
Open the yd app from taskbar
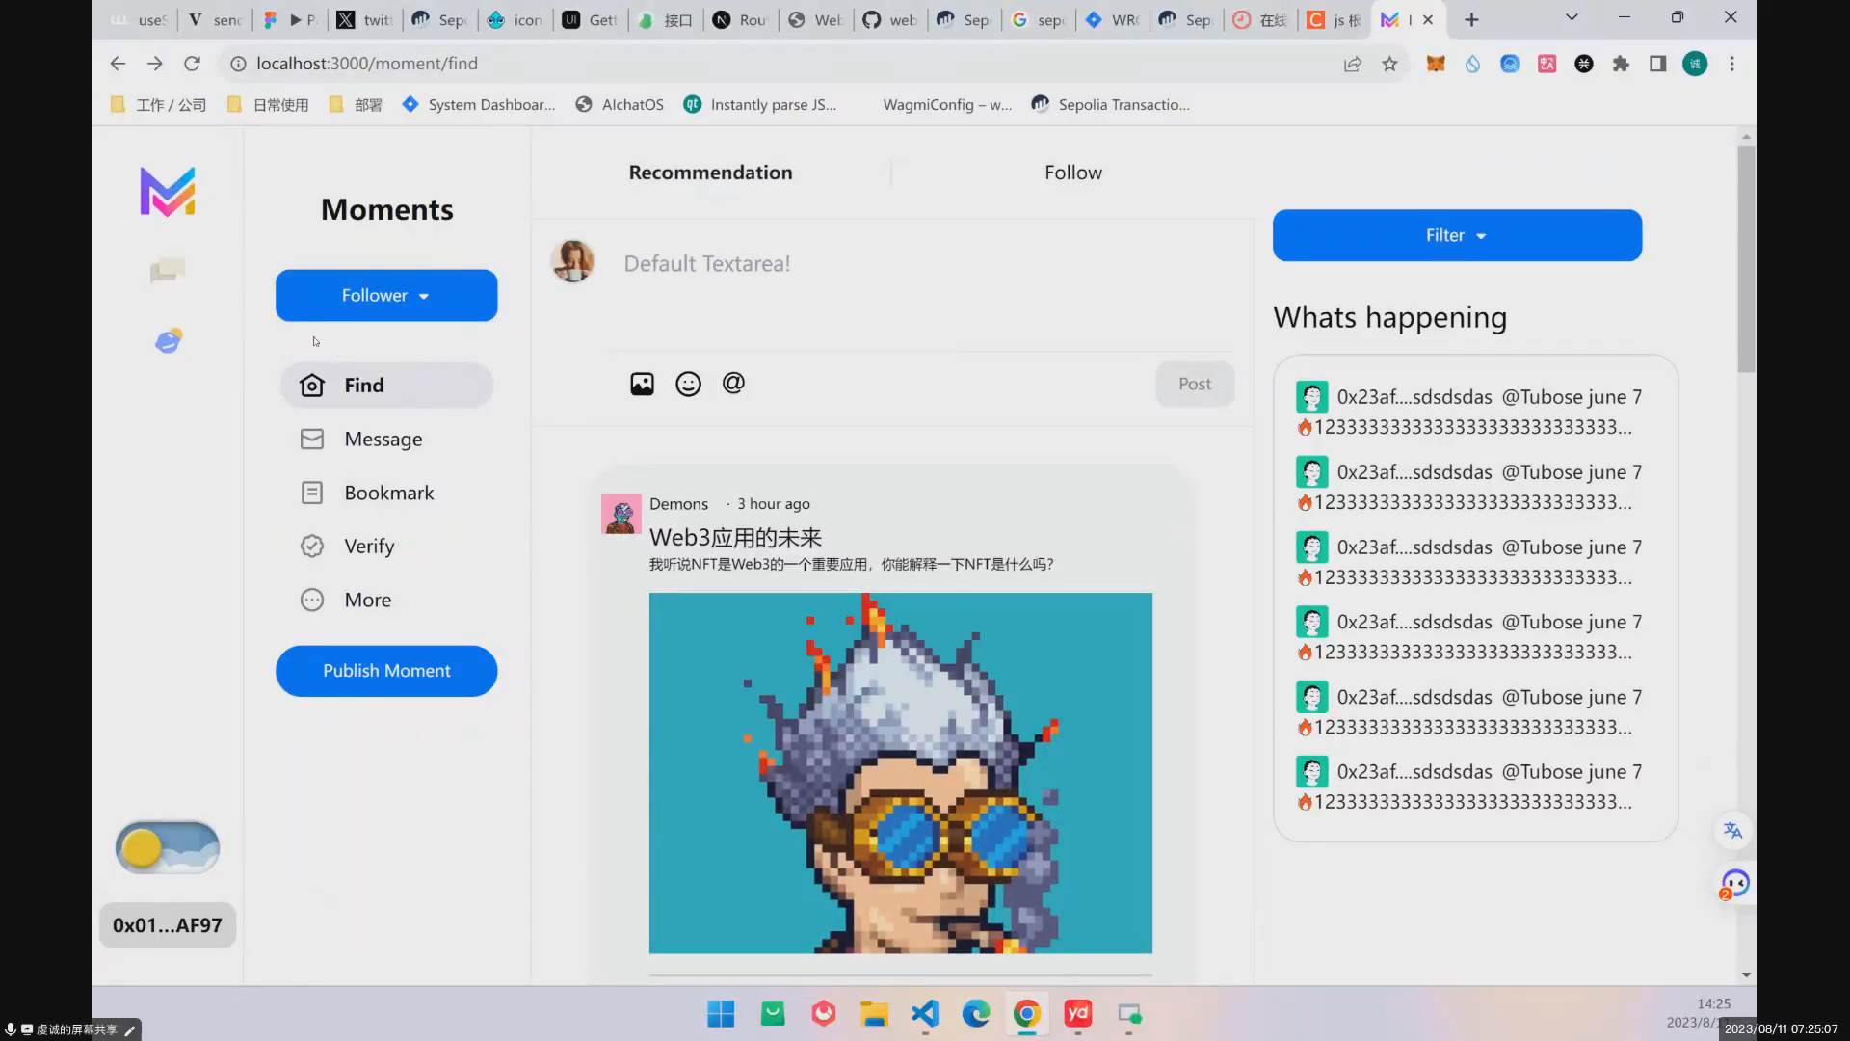pos(1078,1014)
